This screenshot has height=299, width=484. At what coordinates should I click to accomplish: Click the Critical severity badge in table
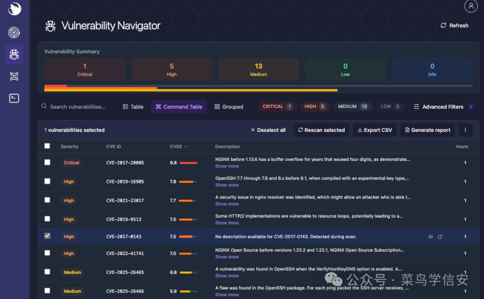tap(71, 162)
